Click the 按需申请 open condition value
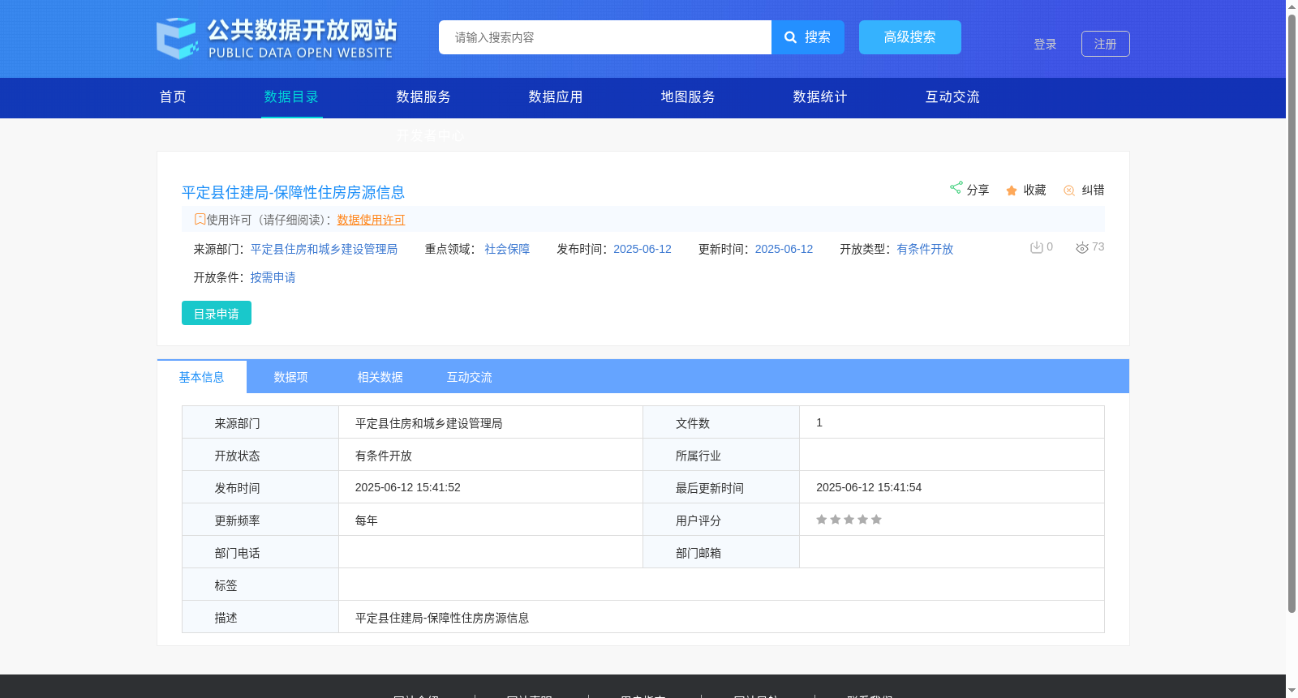1298x698 pixels. (273, 277)
